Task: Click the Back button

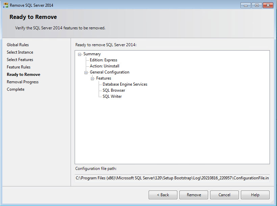Action: 163,195
